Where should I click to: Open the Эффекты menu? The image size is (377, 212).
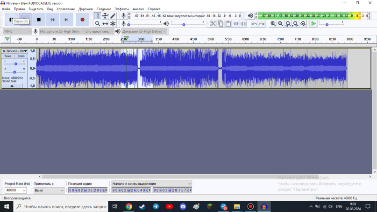click(121, 9)
